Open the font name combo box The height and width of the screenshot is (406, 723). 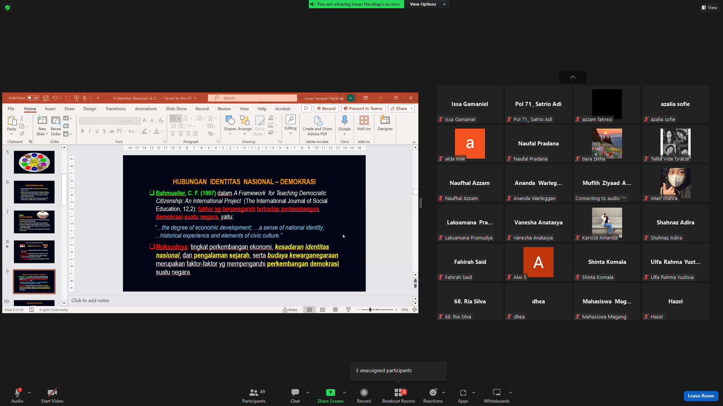[102, 121]
